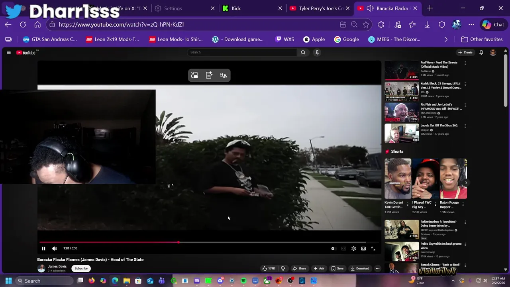The height and width of the screenshot is (287, 510).
Task: Toggle closed captions in the player
Action: [x=343, y=249]
